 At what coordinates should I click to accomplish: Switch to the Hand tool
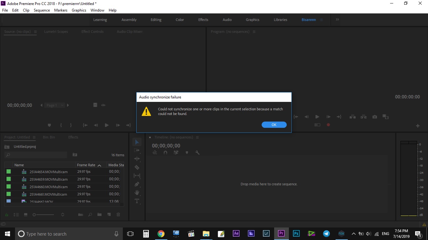[x=137, y=192]
